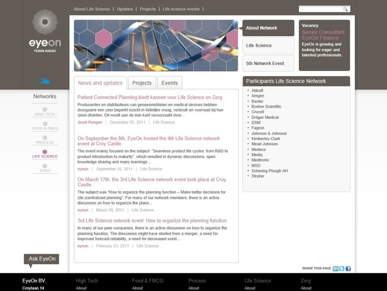This screenshot has height=291, width=387.
Task: Click author Joost Rongen
Action: (90, 123)
